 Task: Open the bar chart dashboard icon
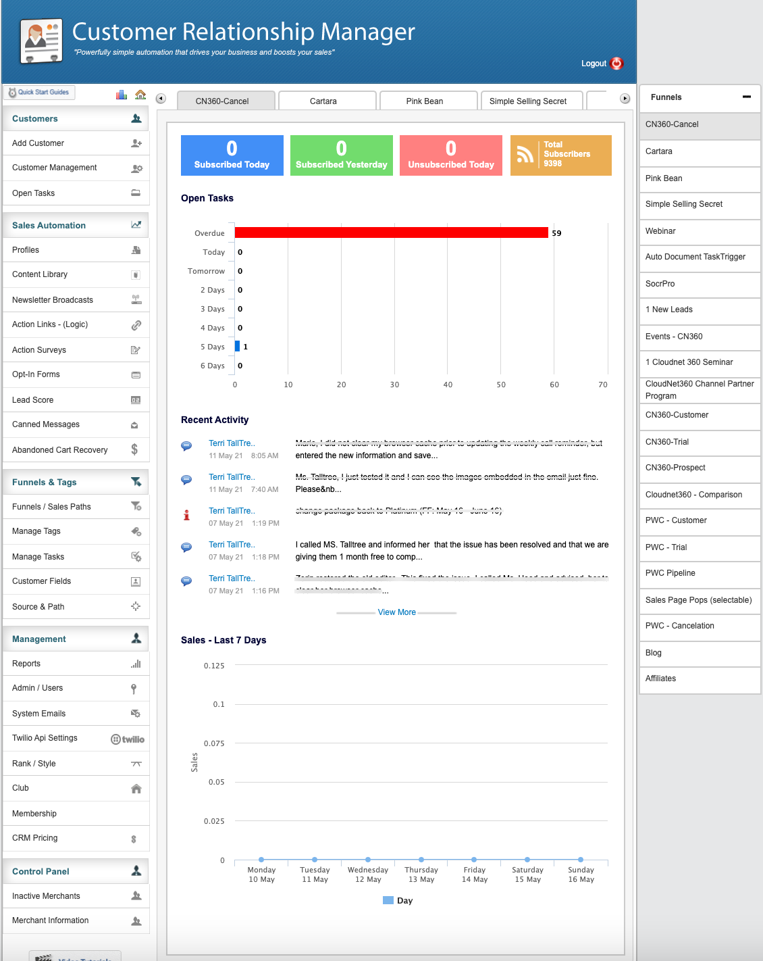coord(122,95)
